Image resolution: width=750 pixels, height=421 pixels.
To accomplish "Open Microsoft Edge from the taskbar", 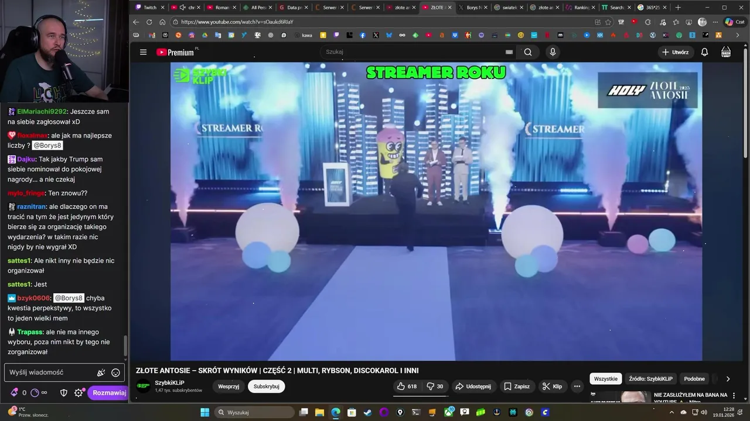I will tap(335, 412).
